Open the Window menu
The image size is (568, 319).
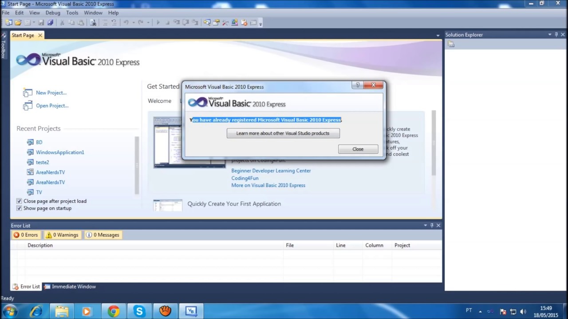tap(93, 13)
